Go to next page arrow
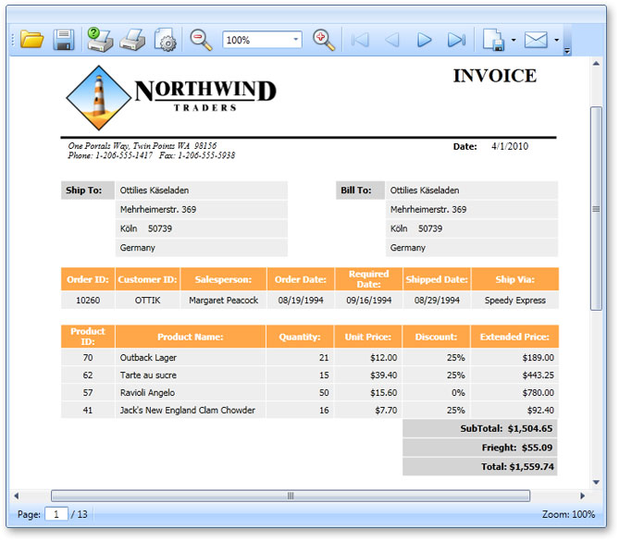The image size is (619, 541). (425, 40)
